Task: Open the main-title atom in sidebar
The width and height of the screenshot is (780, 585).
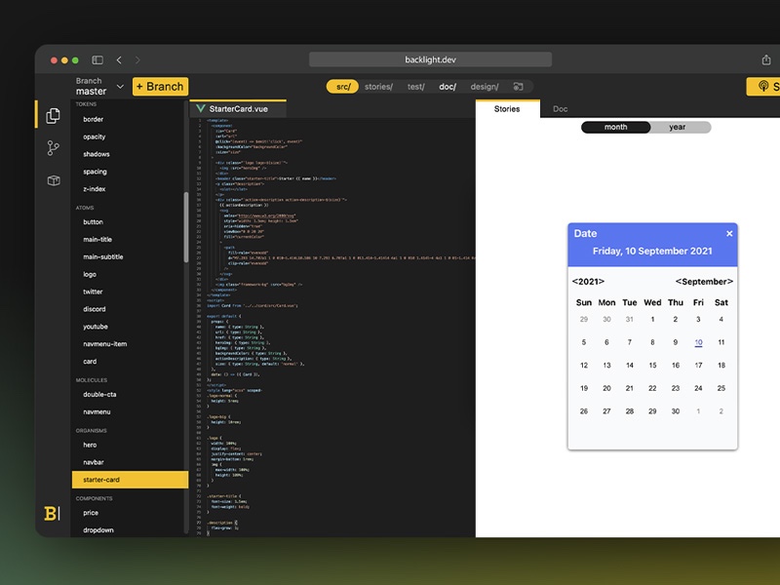Action: point(97,239)
